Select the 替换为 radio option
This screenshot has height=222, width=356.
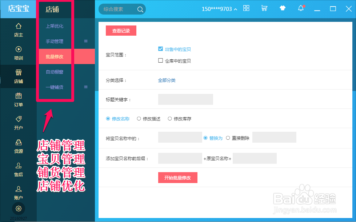click(x=205, y=138)
